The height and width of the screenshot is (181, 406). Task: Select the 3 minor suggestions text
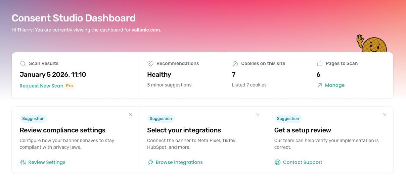[169, 85]
